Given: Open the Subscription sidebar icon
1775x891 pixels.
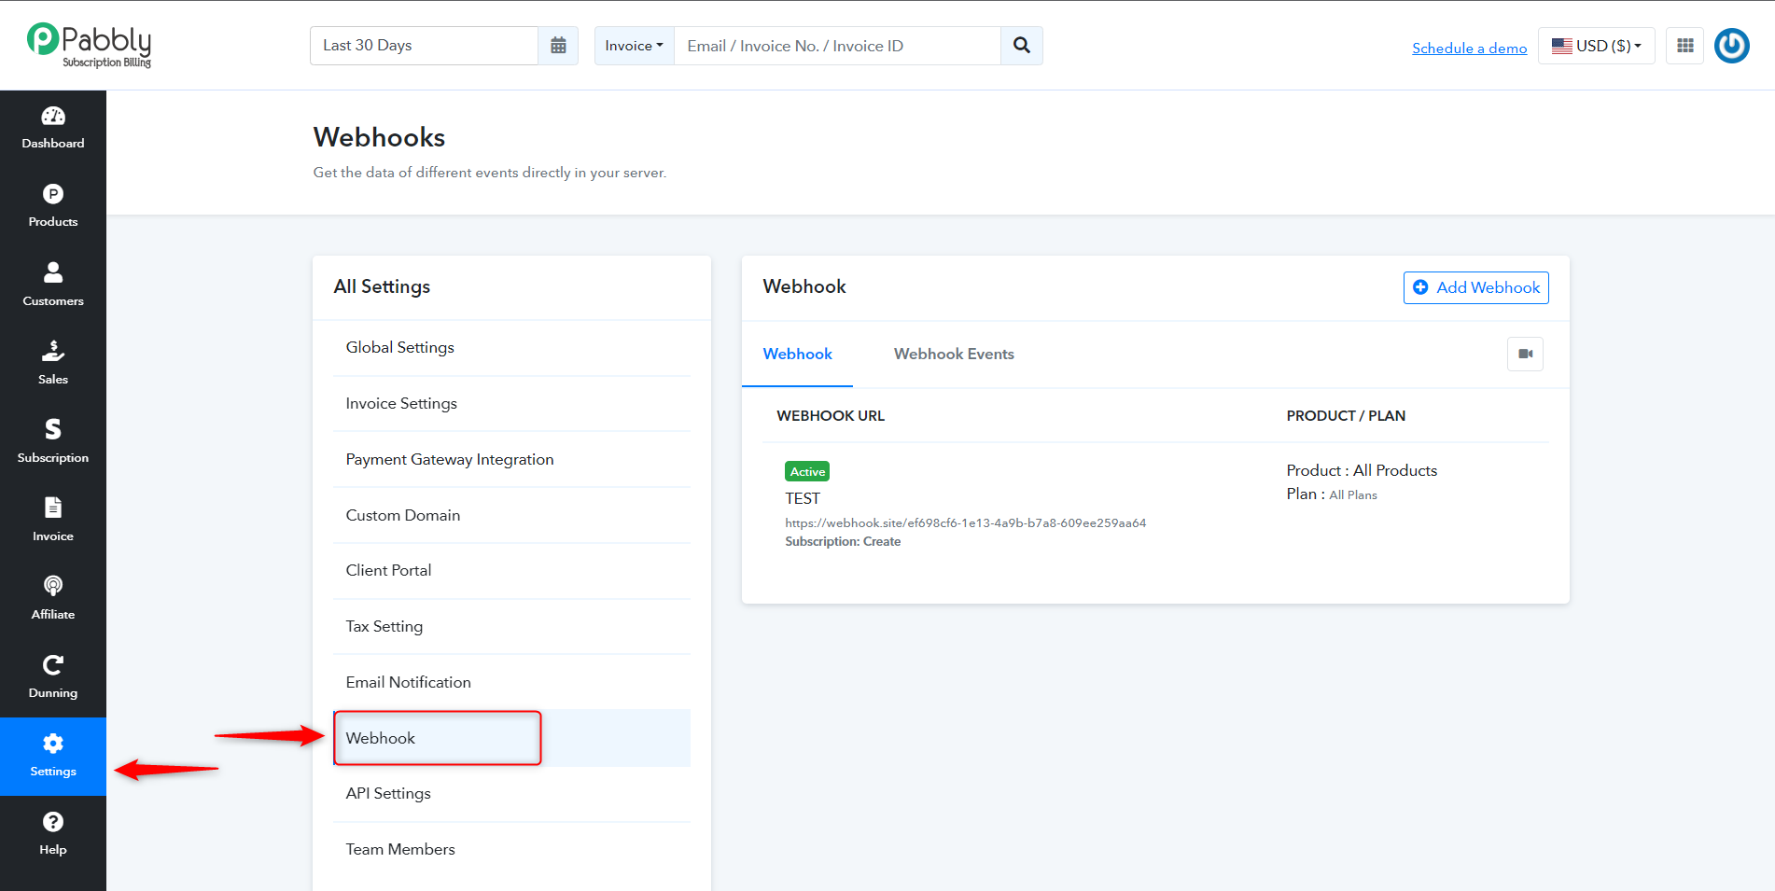Looking at the screenshot, I should tap(53, 429).
